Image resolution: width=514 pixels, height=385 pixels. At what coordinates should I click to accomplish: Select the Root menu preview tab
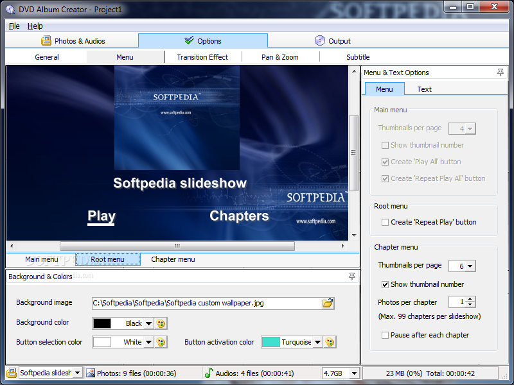[107, 259]
